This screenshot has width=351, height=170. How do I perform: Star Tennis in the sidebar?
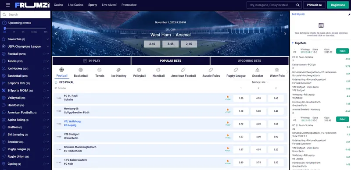click(44, 61)
